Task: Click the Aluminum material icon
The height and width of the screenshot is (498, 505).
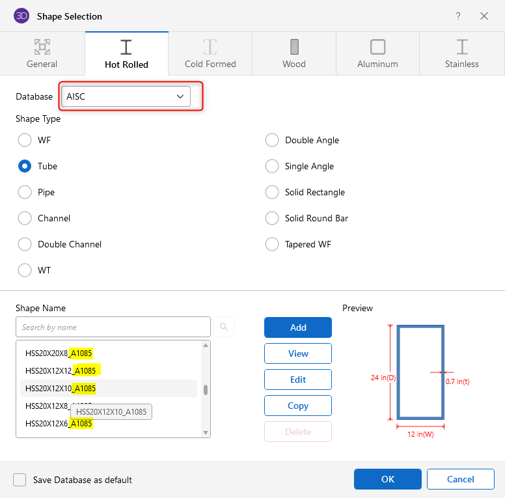Action: pyautogui.click(x=377, y=47)
